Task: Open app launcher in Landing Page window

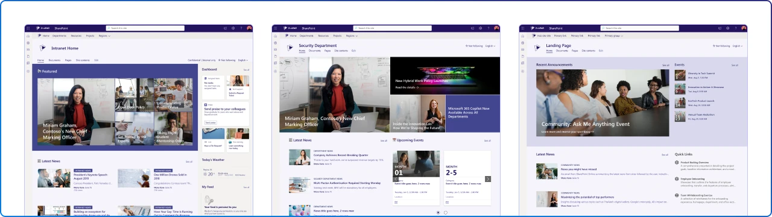Action: tap(522, 28)
